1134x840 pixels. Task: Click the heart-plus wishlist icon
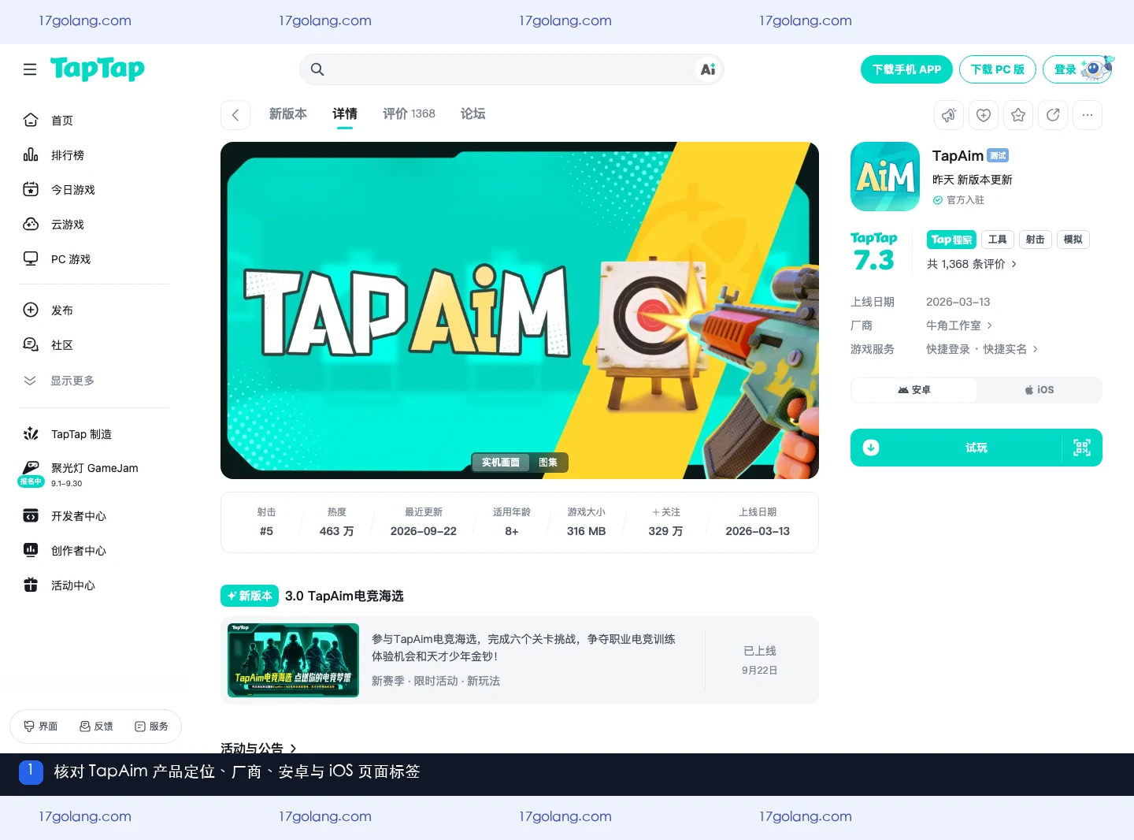point(984,115)
